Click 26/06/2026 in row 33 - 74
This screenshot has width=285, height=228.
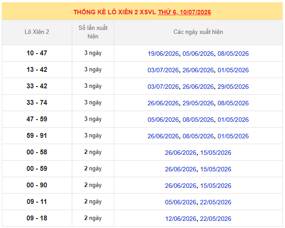163,103
